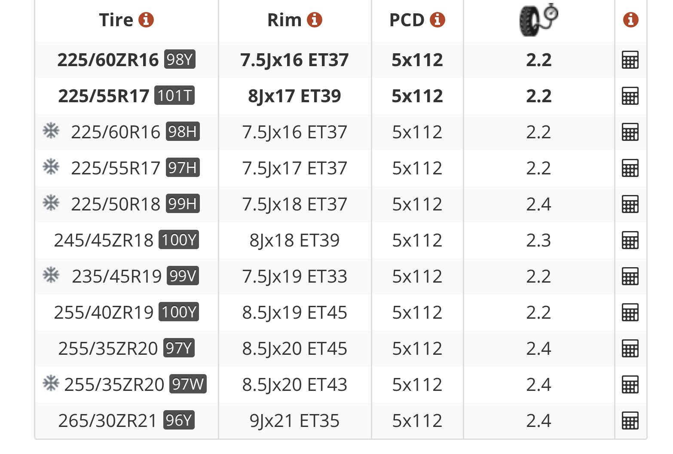
Task: Click the 96Y load index badge
Action: click(179, 420)
